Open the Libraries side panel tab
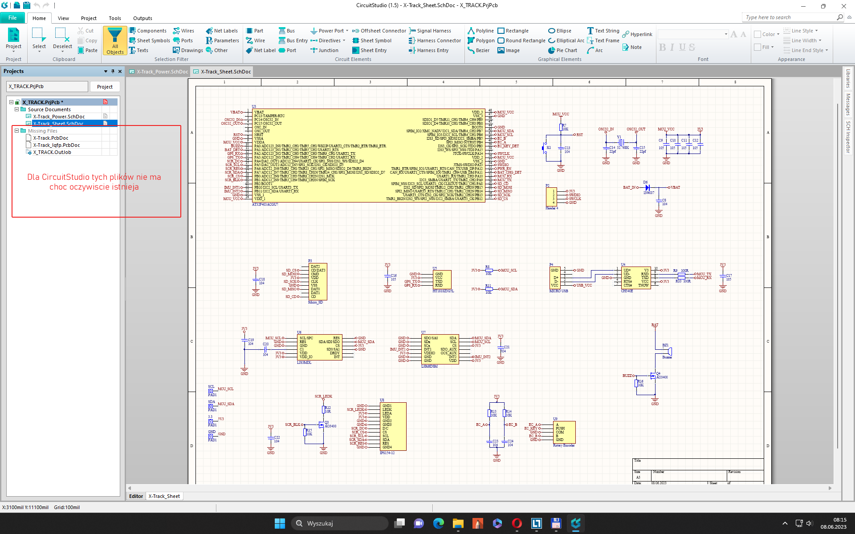Viewport: 855px width, 534px height. (848, 78)
